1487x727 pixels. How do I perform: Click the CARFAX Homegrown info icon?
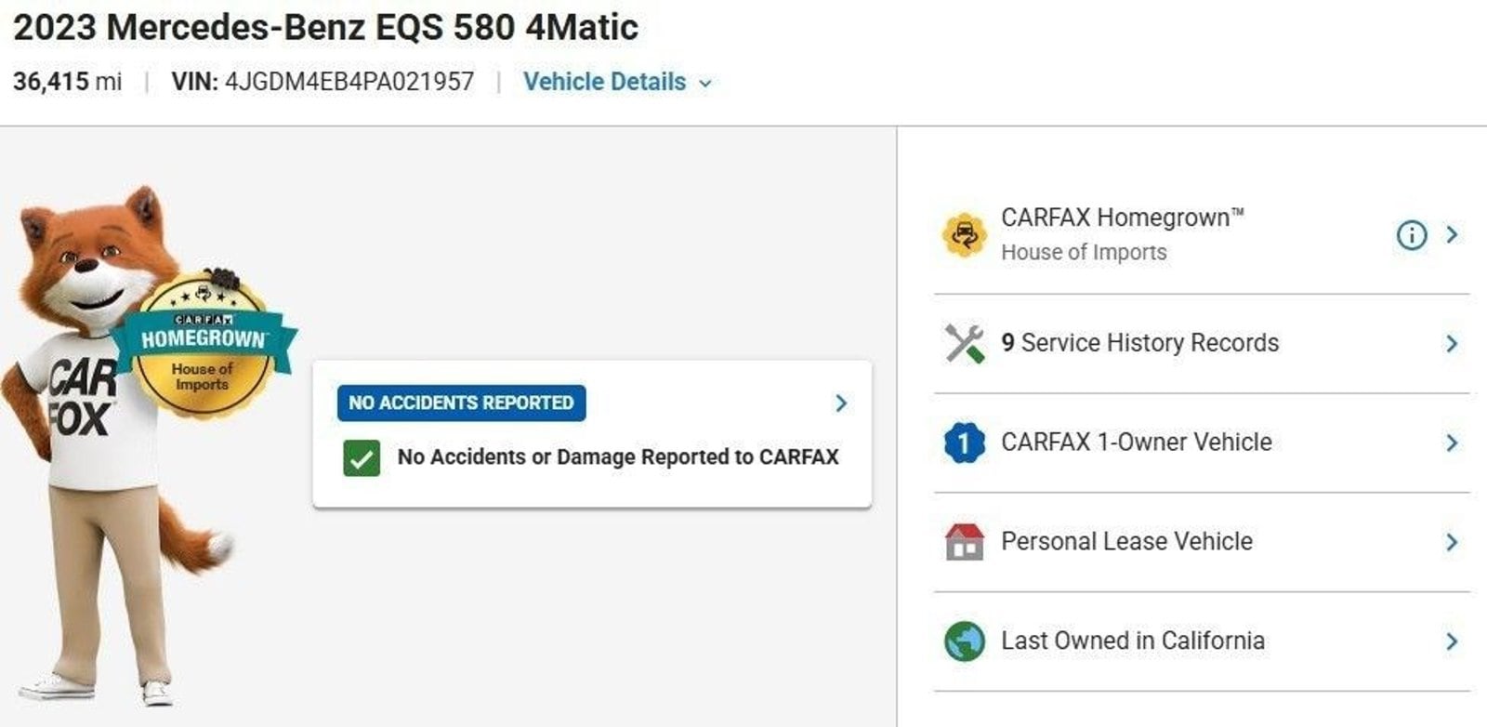[x=1411, y=235]
